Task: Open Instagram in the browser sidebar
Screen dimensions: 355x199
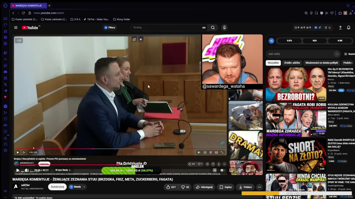Action: (5, 78)
